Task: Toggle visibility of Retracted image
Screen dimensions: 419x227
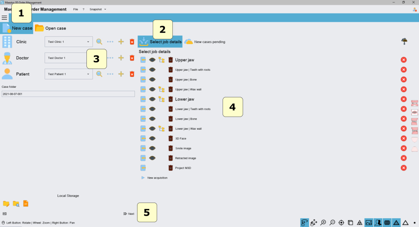Action: coord(152,158)
